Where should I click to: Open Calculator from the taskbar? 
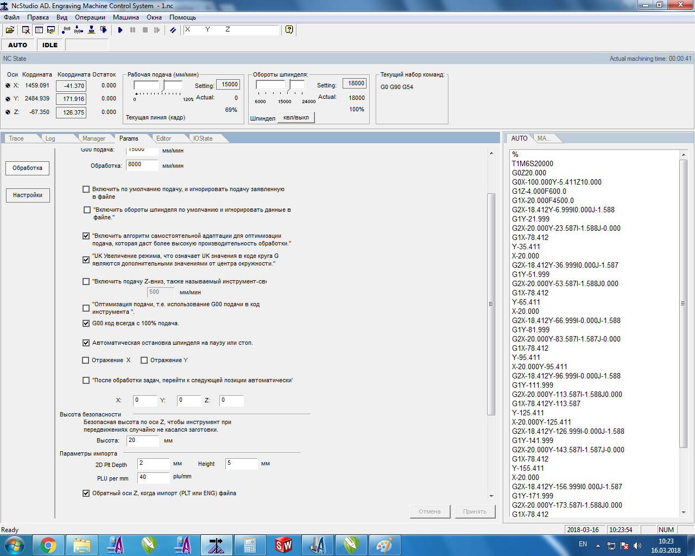click(250, 545)
